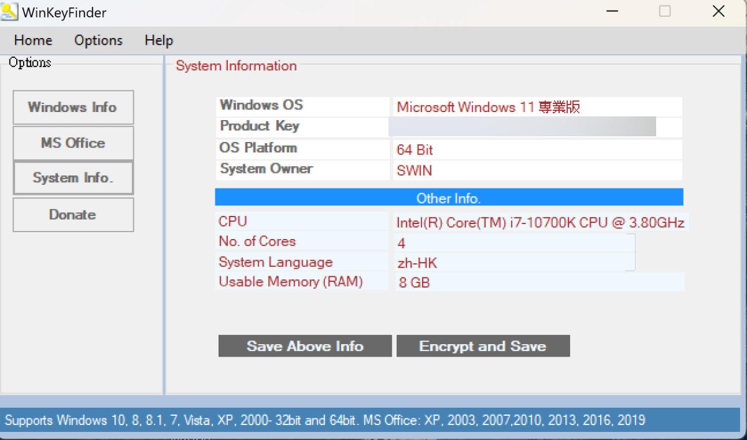Select the No. of Cores value
This screenshot has width=747, height=440.
click(514, 243)
